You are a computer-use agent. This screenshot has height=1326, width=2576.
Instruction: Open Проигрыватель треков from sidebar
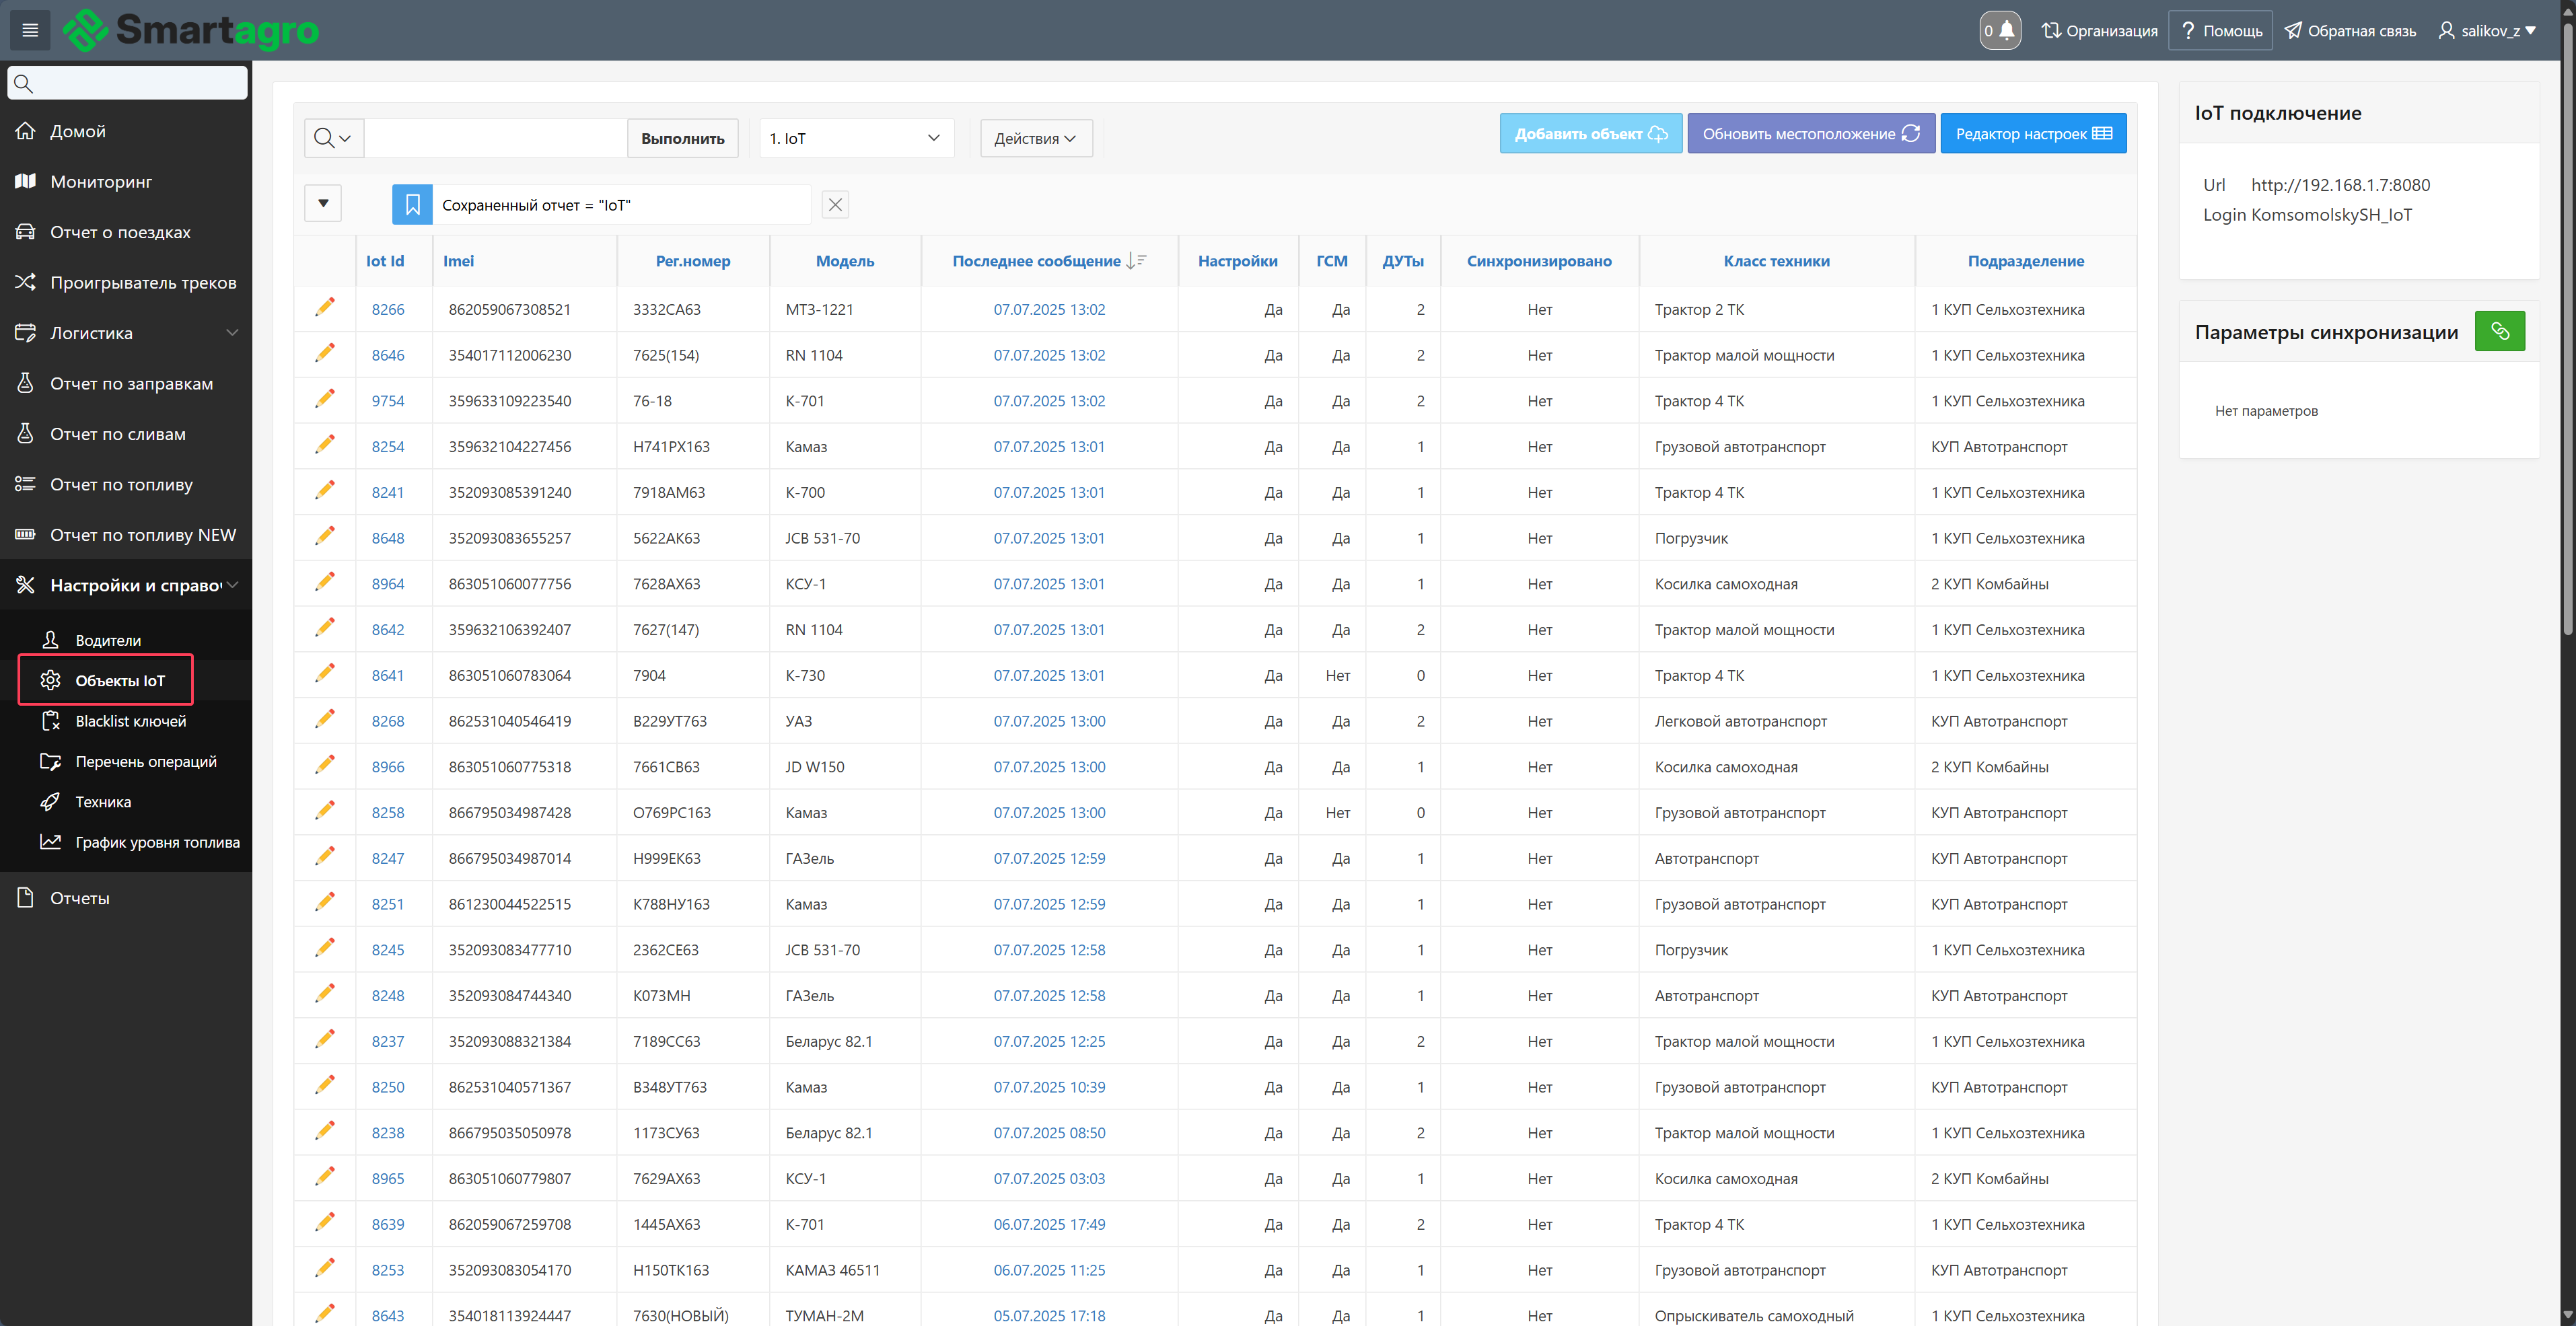143,283
